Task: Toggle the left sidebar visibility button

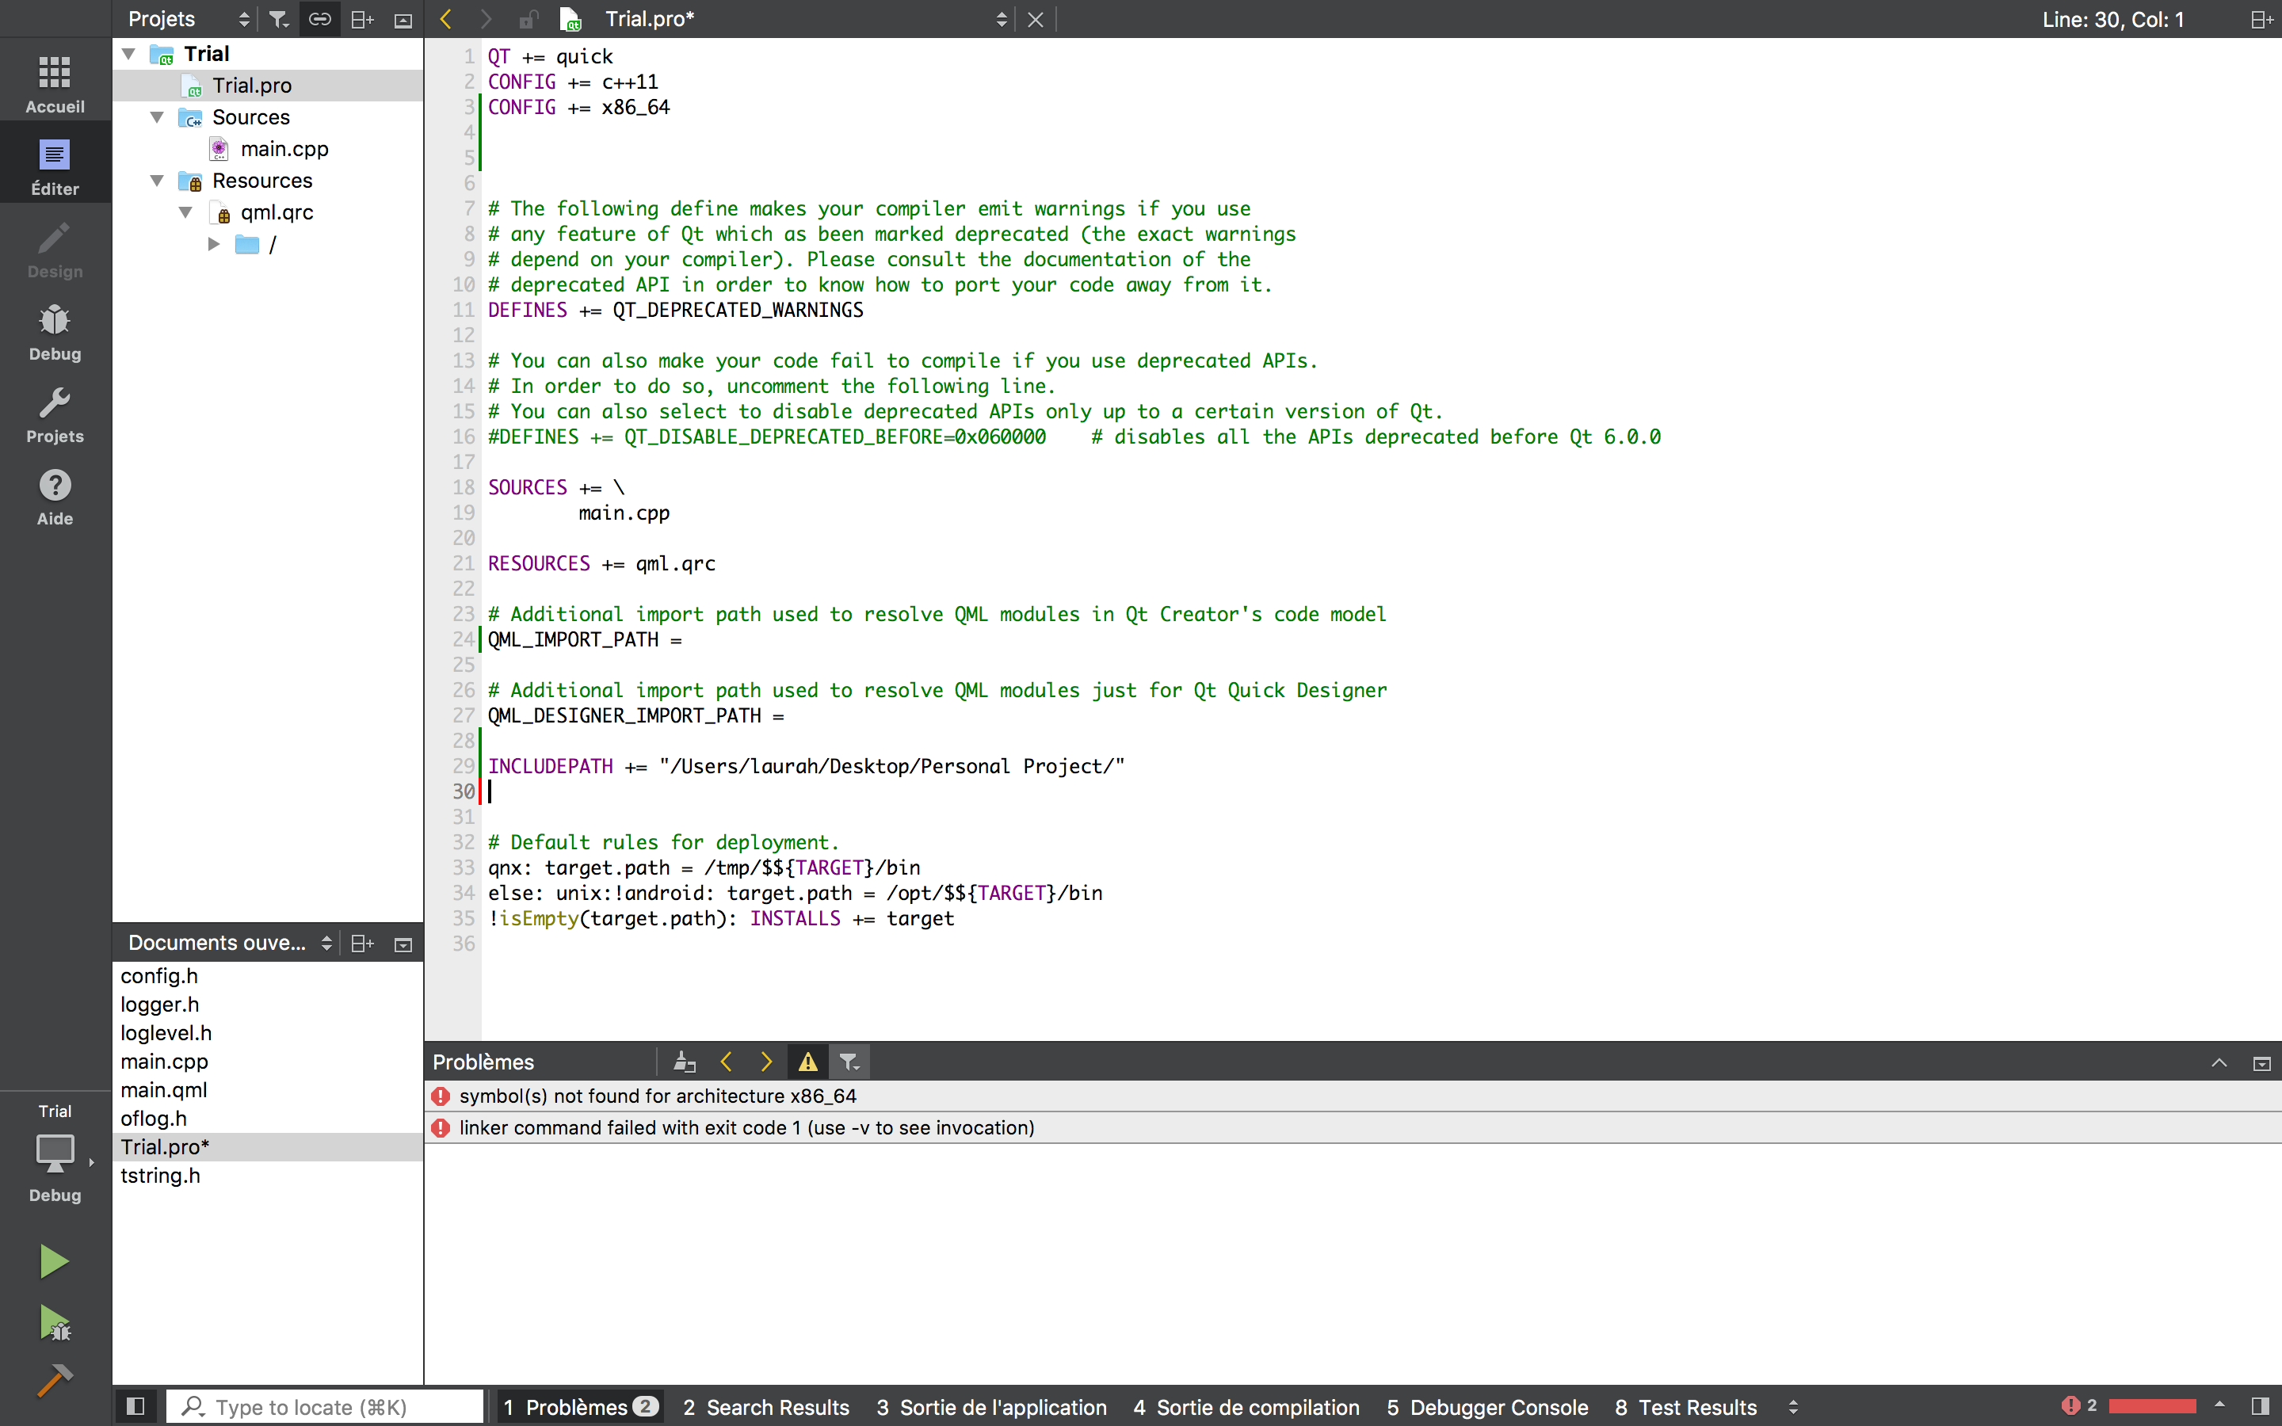Action: click(x=135, y=1406)
